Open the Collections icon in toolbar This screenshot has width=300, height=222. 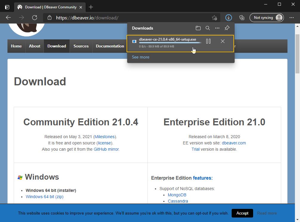pos(242,18)
